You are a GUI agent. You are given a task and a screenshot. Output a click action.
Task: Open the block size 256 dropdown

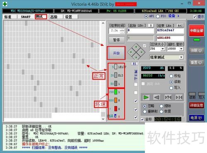coord(163,49)
